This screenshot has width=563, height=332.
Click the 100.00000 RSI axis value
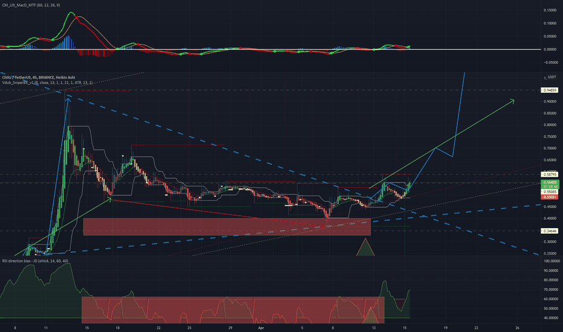[551, 261]
